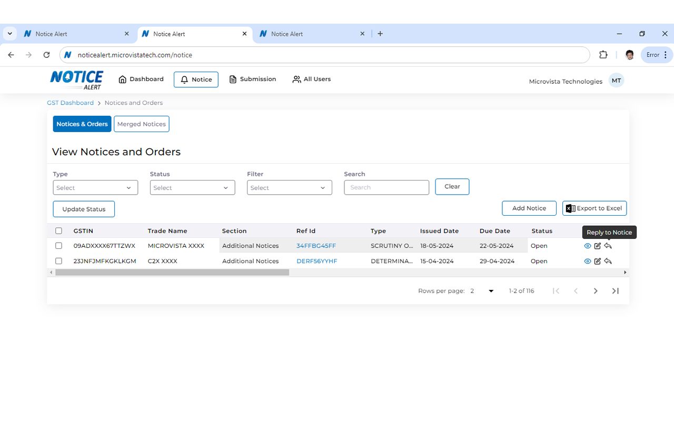Click the reply arrow icon in C2X XXXX row
Image resolution: width=674 pixels, height=421 pixels.
(x=608, y=261)
